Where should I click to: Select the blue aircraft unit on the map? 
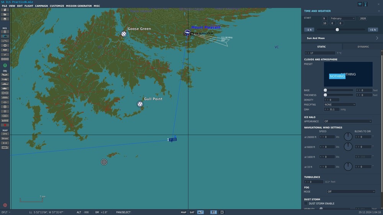[173, 140]
